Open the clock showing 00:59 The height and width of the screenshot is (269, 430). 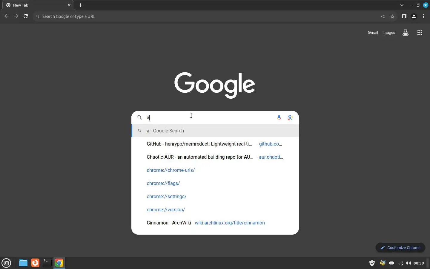(419, 263)
